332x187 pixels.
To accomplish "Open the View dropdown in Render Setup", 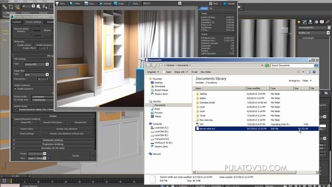I will (x=37, y=158).
